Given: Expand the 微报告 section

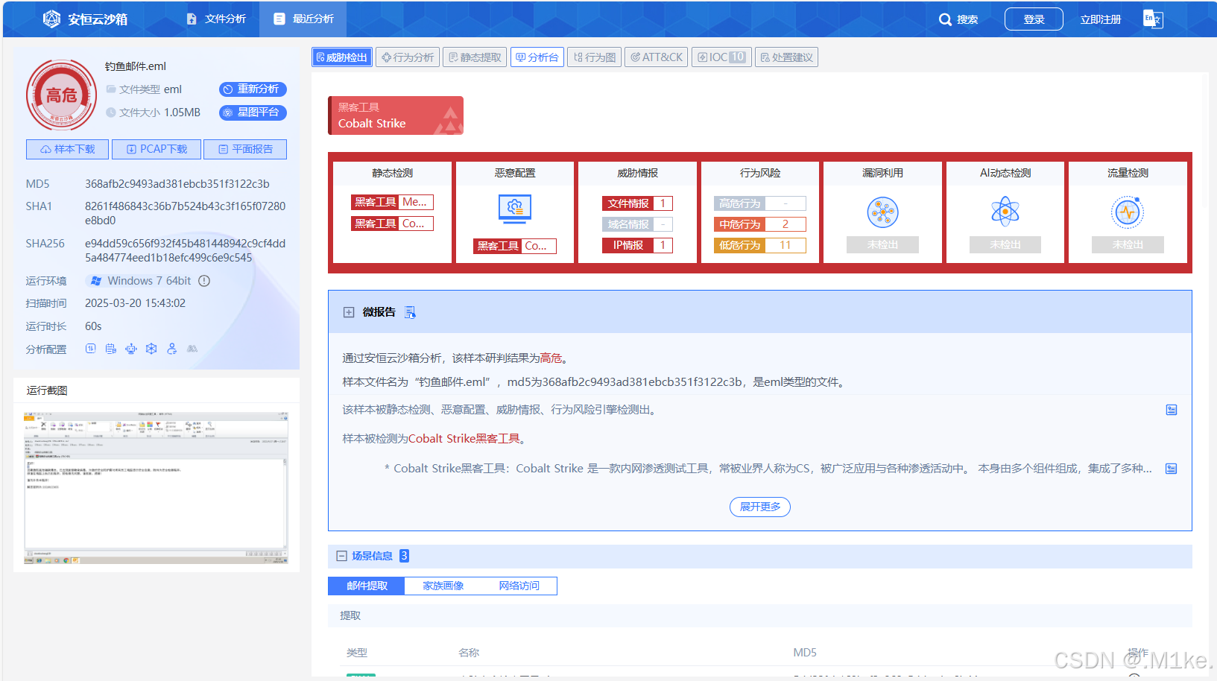Looking at the screenshot, I should tap(349, 312).
